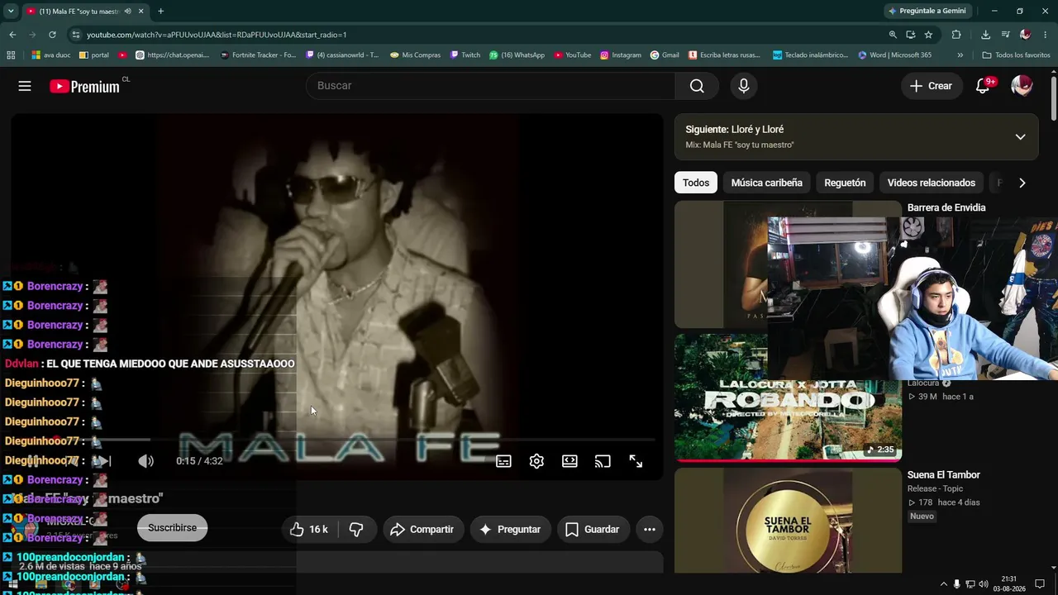1058x595 pixels.
Task: Dislike the video with thumbs down
Action: click(356, 529)
